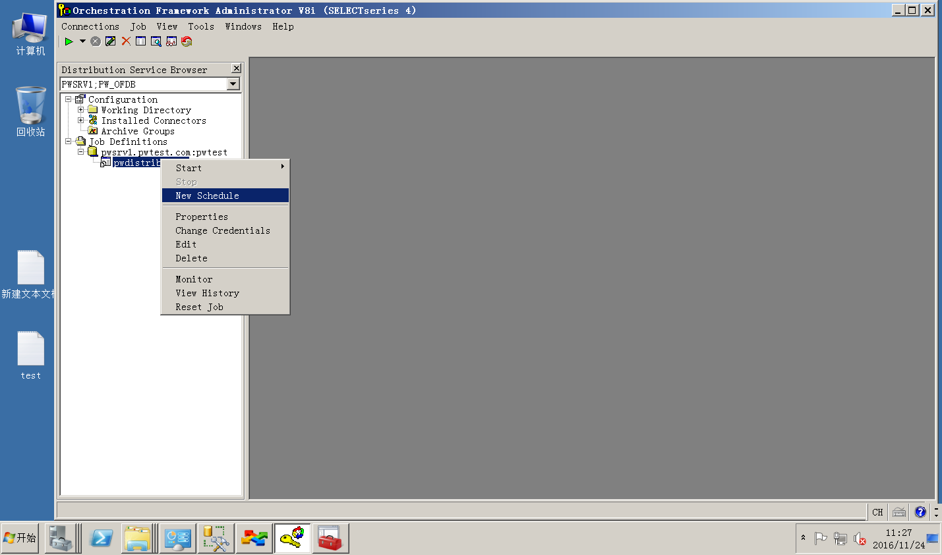Open the colored arrows app on taskbar
Image resolution: width=942 pixels, height=555 pixels.
click(254, 539)
